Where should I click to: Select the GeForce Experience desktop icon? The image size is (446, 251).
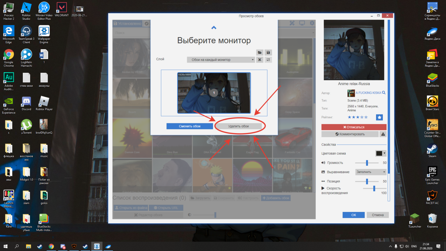[x=9, y=105]
